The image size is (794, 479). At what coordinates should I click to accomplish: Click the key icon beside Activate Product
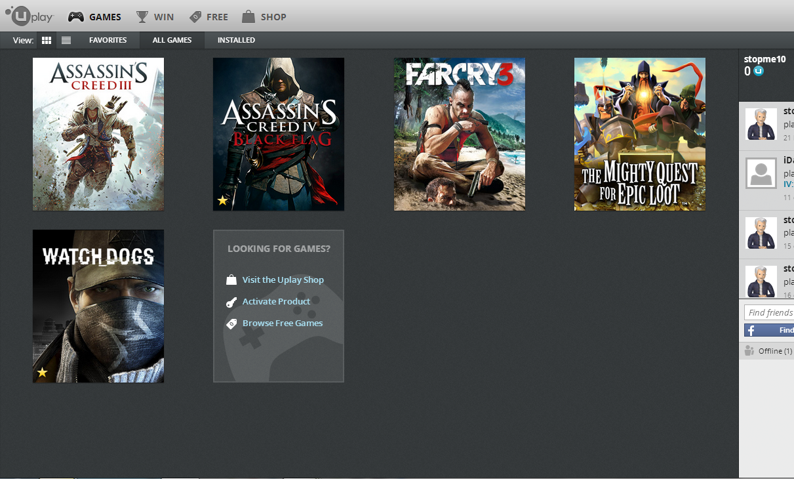[231, 302]
